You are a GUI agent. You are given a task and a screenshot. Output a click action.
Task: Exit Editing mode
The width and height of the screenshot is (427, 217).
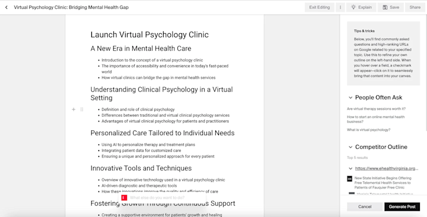[x=320, y=7]
